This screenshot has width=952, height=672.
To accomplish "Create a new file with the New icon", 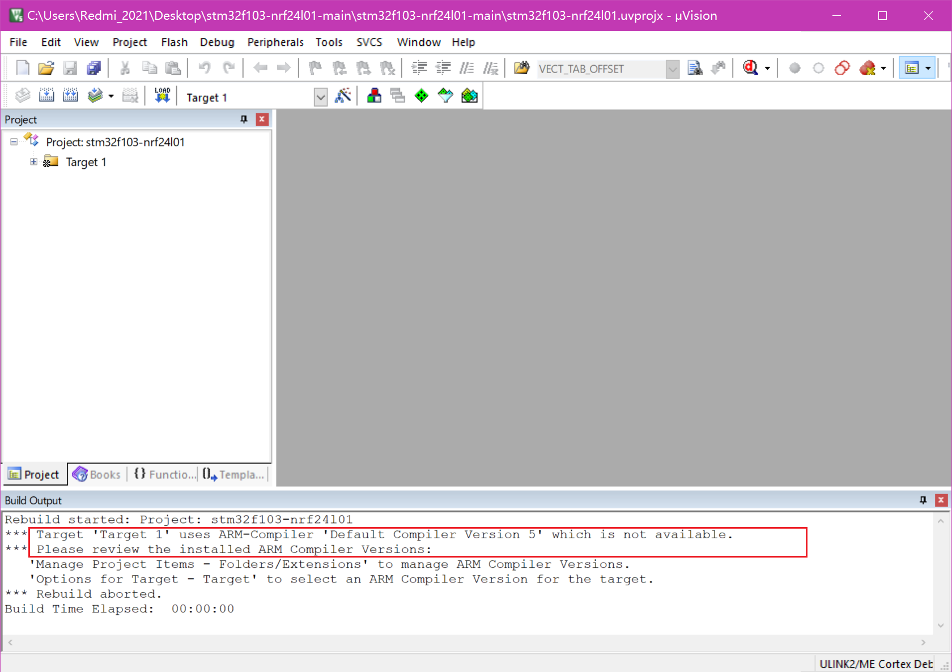I will click(23, 68).
